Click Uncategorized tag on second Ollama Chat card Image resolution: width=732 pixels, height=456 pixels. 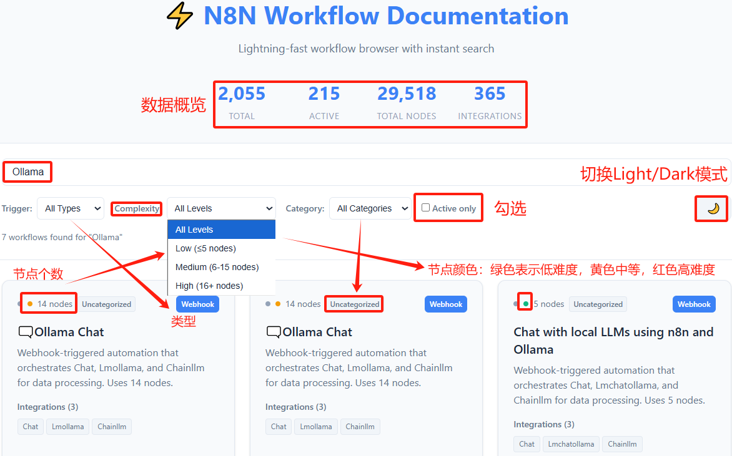click(355, 304)
